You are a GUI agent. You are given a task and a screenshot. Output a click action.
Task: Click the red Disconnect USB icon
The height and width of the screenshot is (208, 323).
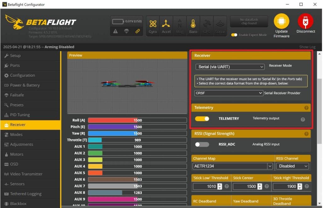305,21
